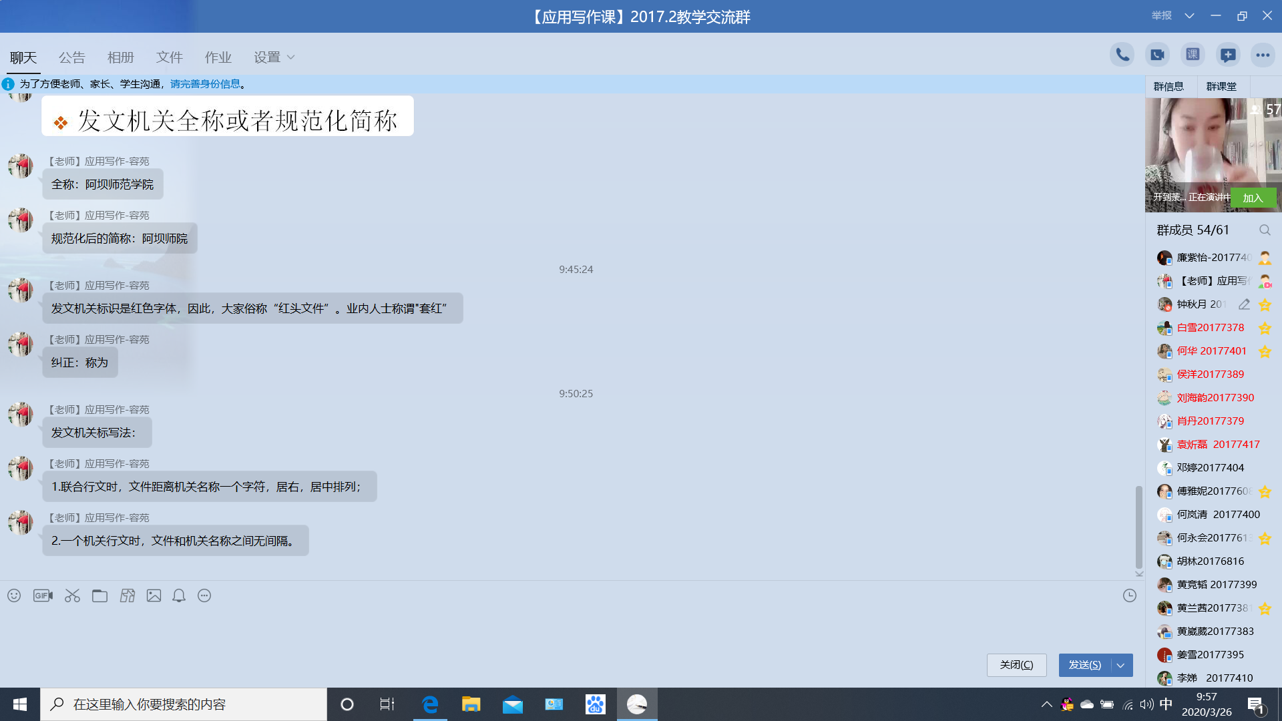Screen dimensions: 1282x721
Task: Start a video call in group
Action: click(x=1157, y=55)
